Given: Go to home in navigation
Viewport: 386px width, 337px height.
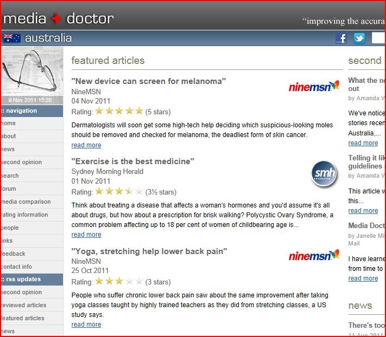Looking at the screenshot, I should click(x=31, y=124).
